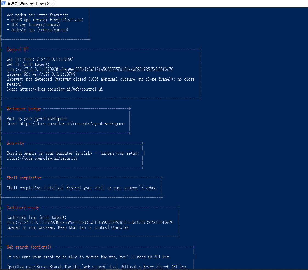Click the green bullet marker beside Web search

click(x=2, y=248)
